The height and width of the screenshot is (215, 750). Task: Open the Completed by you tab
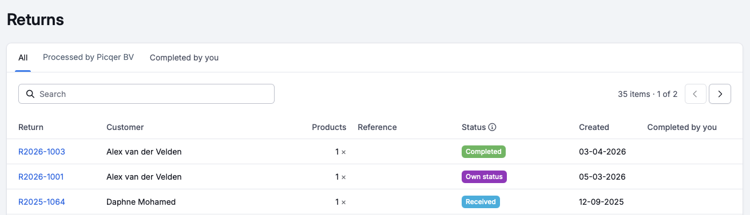pyautogui.click(x=184, y=58)
